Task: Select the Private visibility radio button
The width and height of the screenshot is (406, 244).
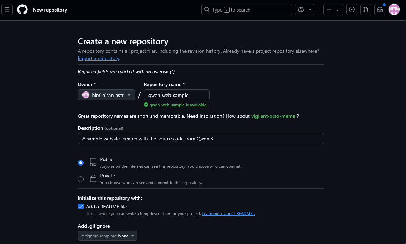Action: (x=81, y=179)
